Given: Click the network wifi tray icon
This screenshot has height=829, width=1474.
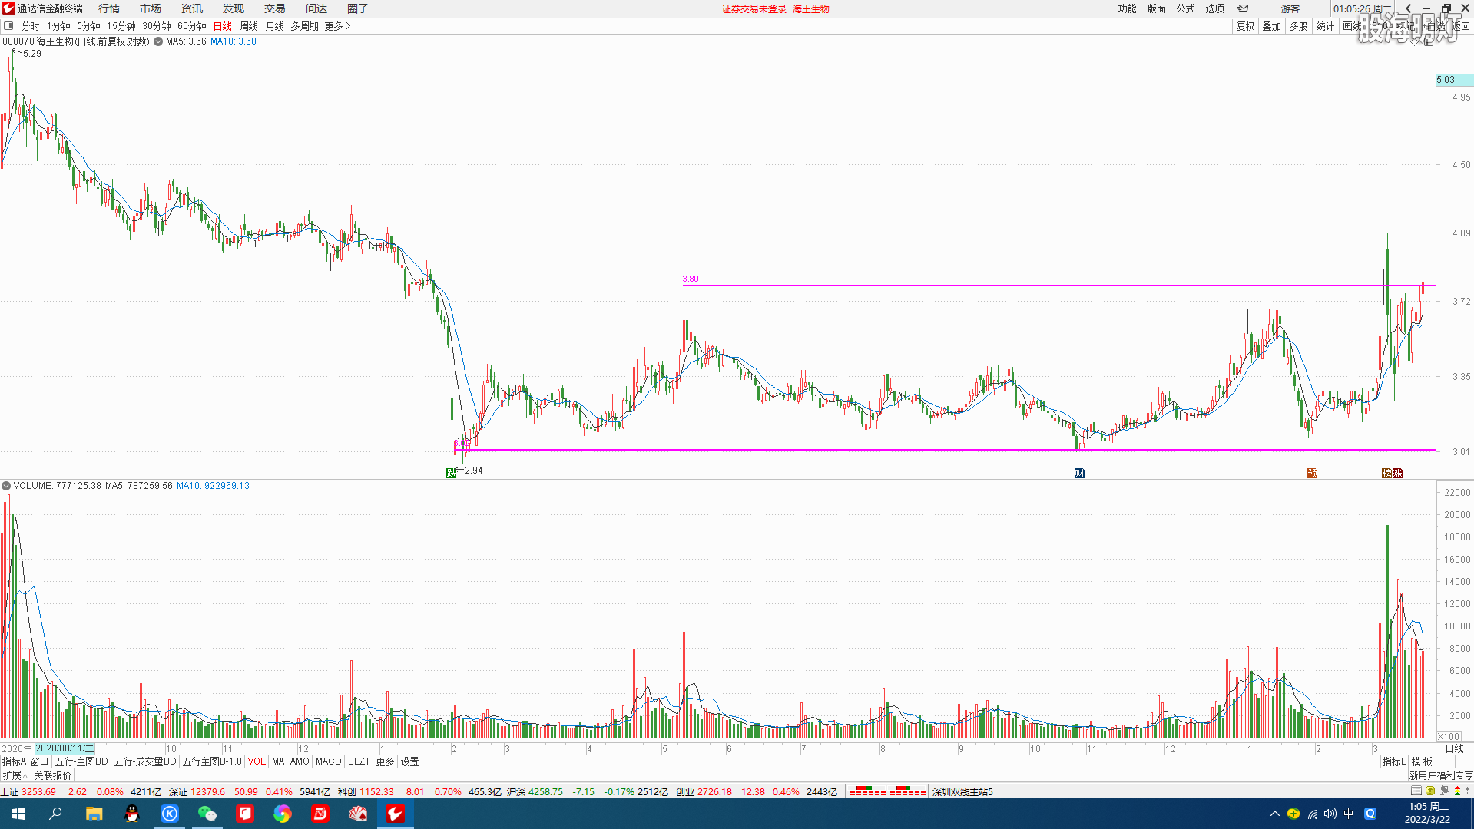Looking at the screenshot, I should 1312,814.
